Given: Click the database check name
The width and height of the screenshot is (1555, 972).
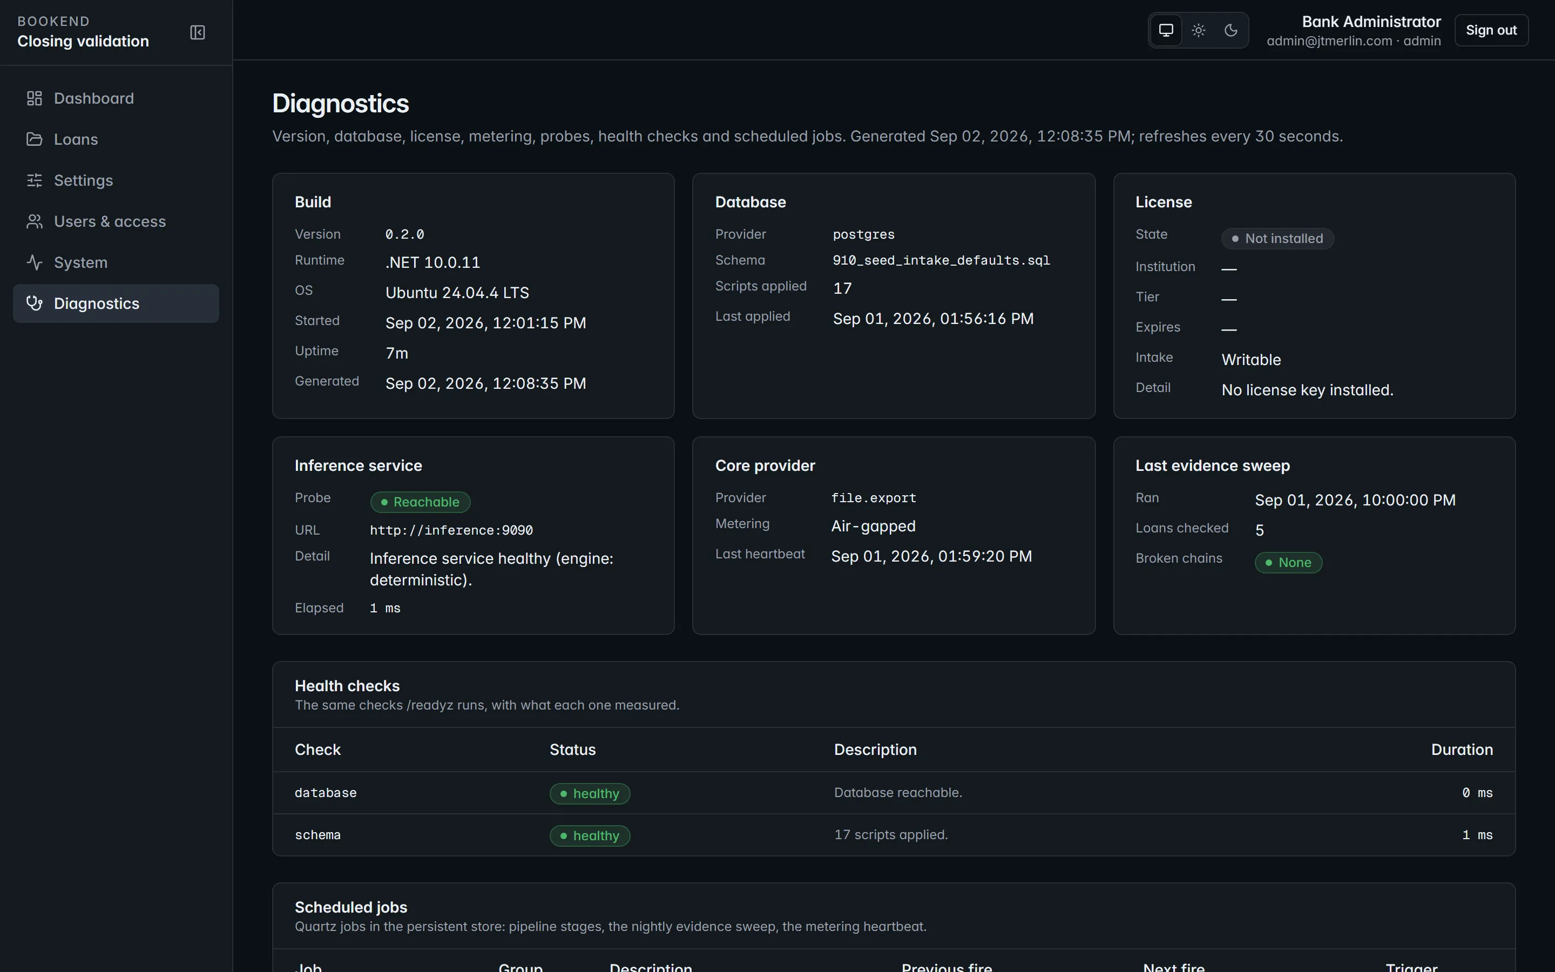Looking at the screenshot, I should click(326, 793).
